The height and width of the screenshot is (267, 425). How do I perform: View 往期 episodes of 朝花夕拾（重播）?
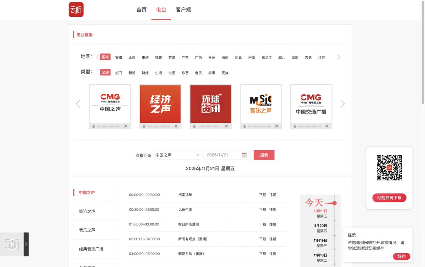[x=273, y=254]
